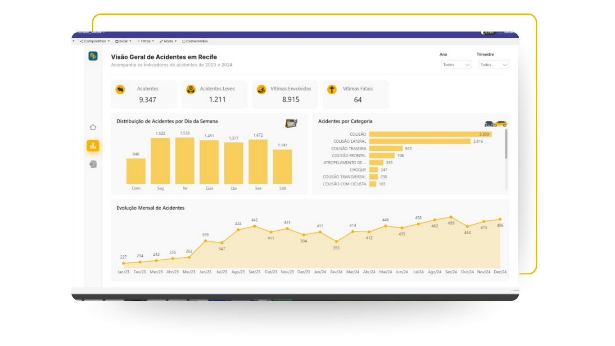615x346 pixels.
Task: Click the Vítimas Envolvidas card icon
Action: coord(261,89)
